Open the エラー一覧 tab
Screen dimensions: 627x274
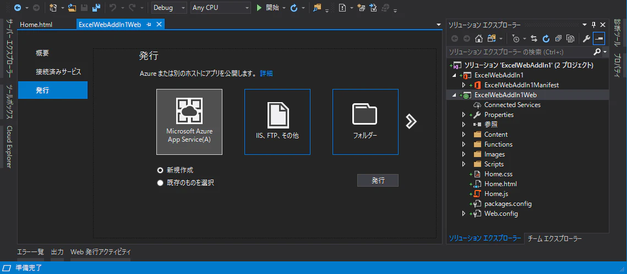(31, 251)
